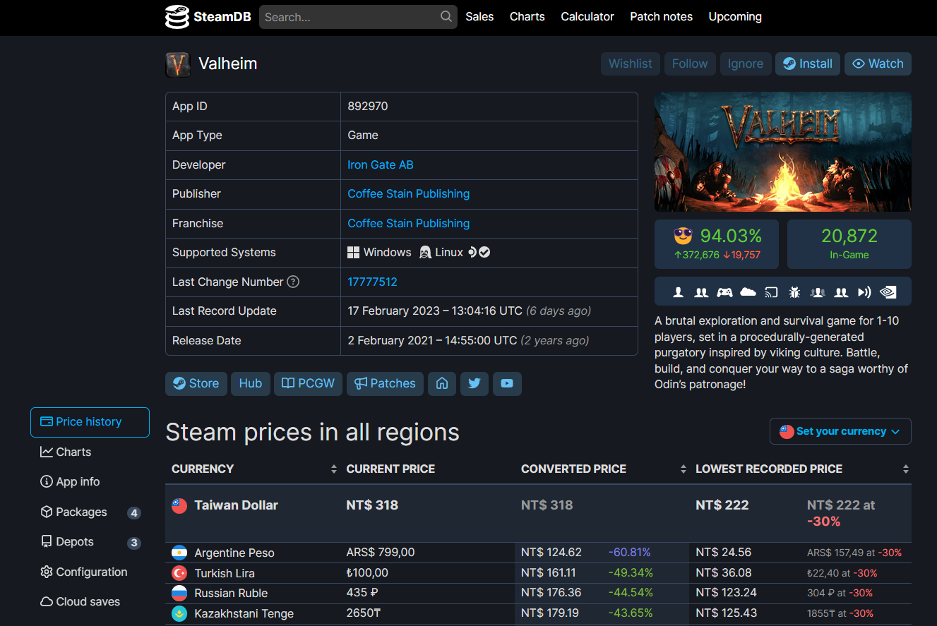Select the Price history sidebar tab
The image size is (937, 626).
pos(90,422)
